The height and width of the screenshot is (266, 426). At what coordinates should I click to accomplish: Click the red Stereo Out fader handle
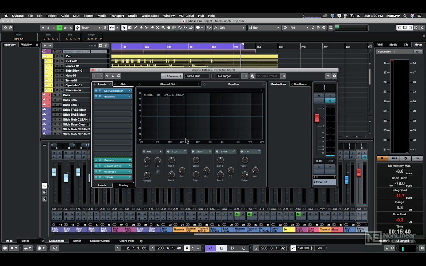click(317, 118)
